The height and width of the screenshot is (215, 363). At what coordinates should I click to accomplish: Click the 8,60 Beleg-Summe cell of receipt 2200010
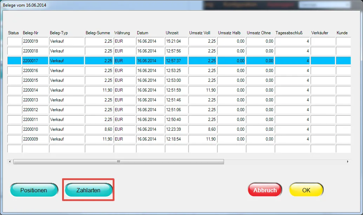pyautogui.click(x=99, y=129)
